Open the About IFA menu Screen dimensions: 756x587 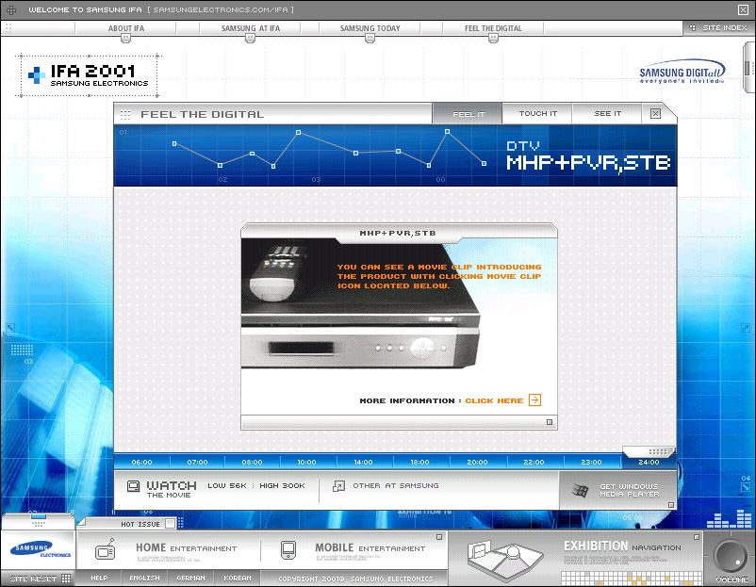click(x=125, y=28)
